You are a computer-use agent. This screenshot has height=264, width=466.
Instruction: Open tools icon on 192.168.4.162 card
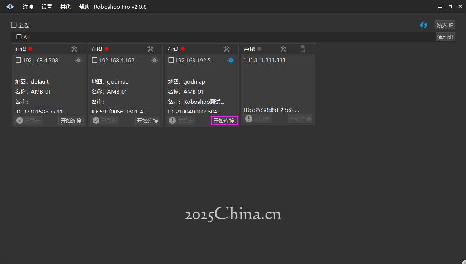(150, 48)
